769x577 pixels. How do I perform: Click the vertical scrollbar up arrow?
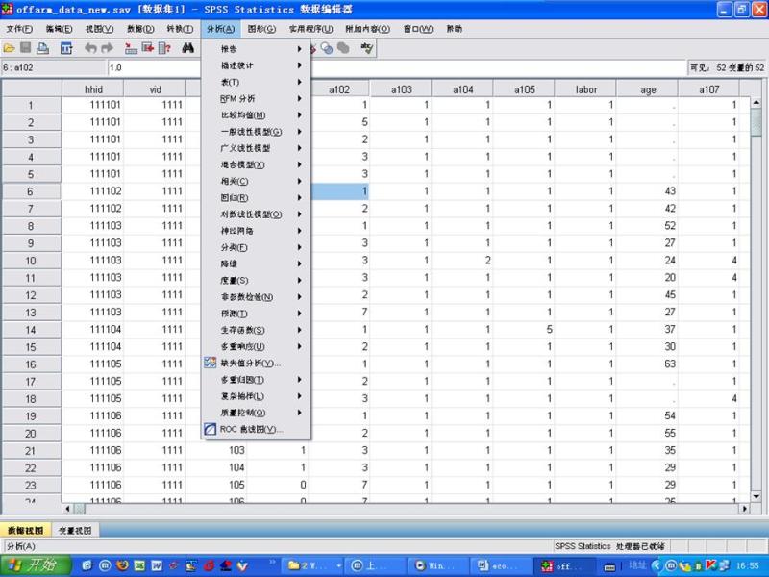point(756,103)
